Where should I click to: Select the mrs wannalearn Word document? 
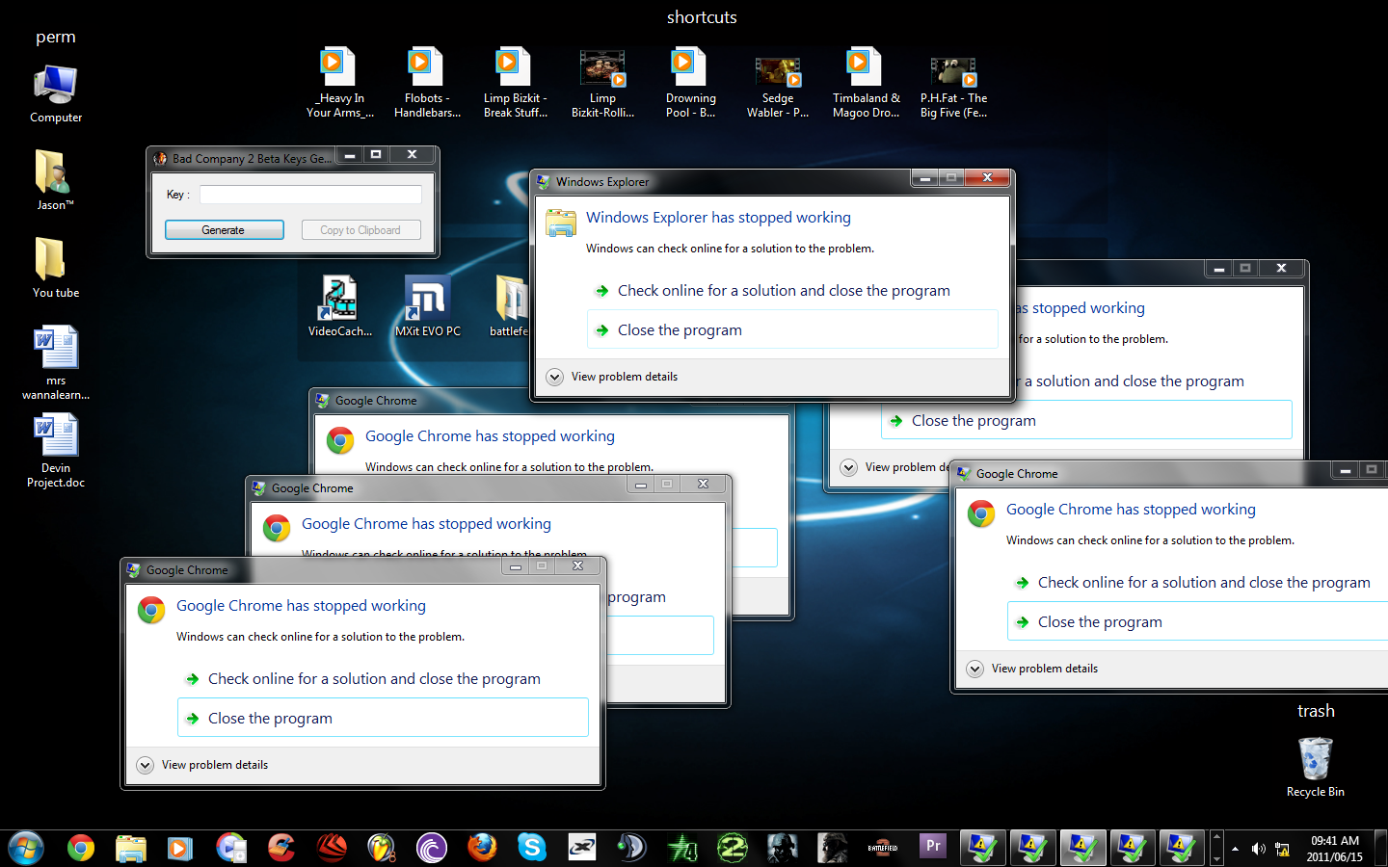click(56, 363)
